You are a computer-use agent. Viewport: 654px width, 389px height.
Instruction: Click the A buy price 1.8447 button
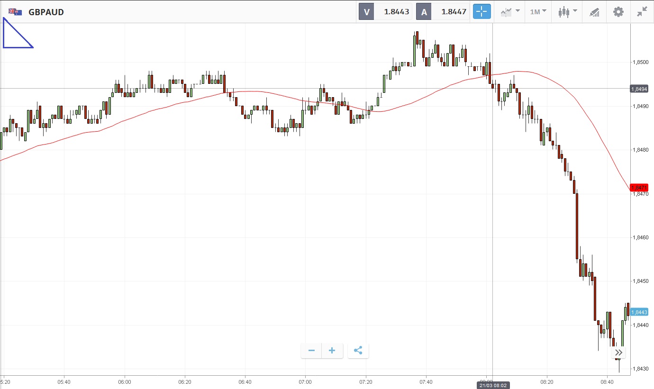click(443, 12)
